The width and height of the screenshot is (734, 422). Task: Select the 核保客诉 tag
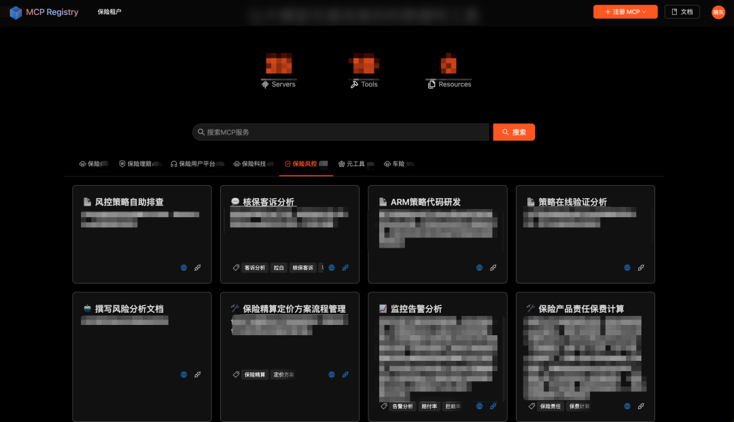tap(302, 267)
